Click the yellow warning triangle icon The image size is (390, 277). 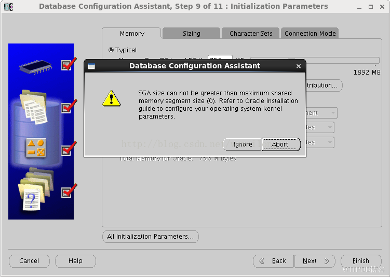(111, 98)
